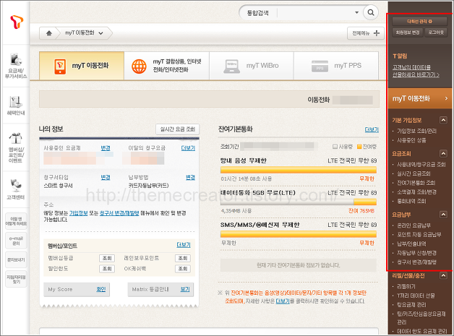This screenshot has height=336, width=454.
Task: Click the myT PPS card icon
Action: [320, 66]
